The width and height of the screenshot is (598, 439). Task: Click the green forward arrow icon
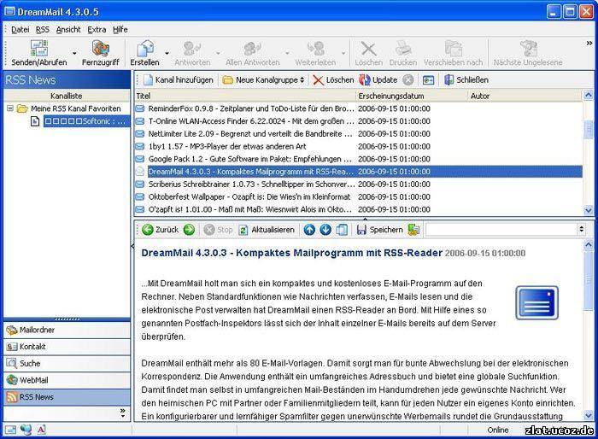point(189,230)
